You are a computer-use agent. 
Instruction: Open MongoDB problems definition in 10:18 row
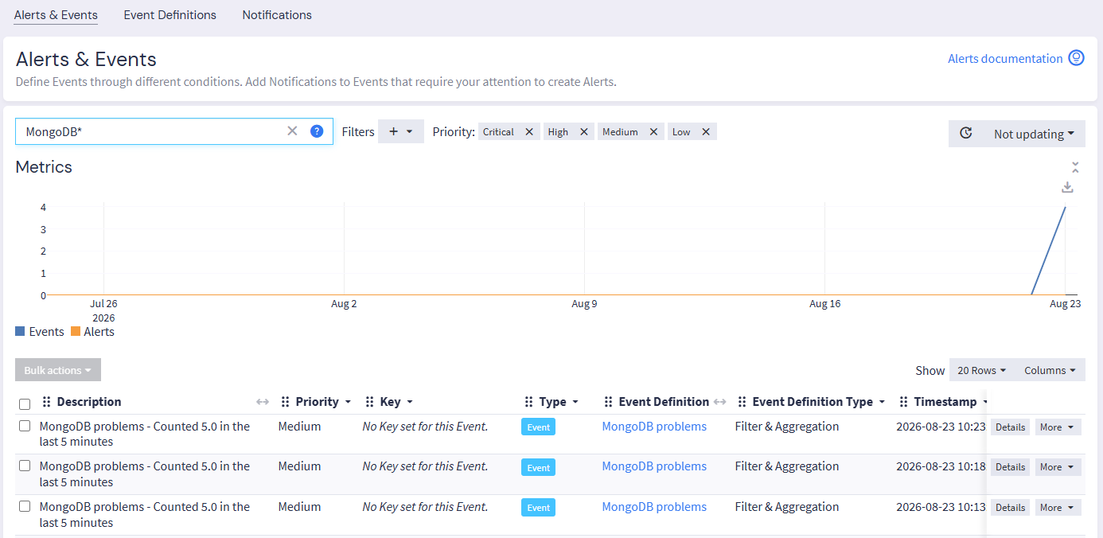654,466
